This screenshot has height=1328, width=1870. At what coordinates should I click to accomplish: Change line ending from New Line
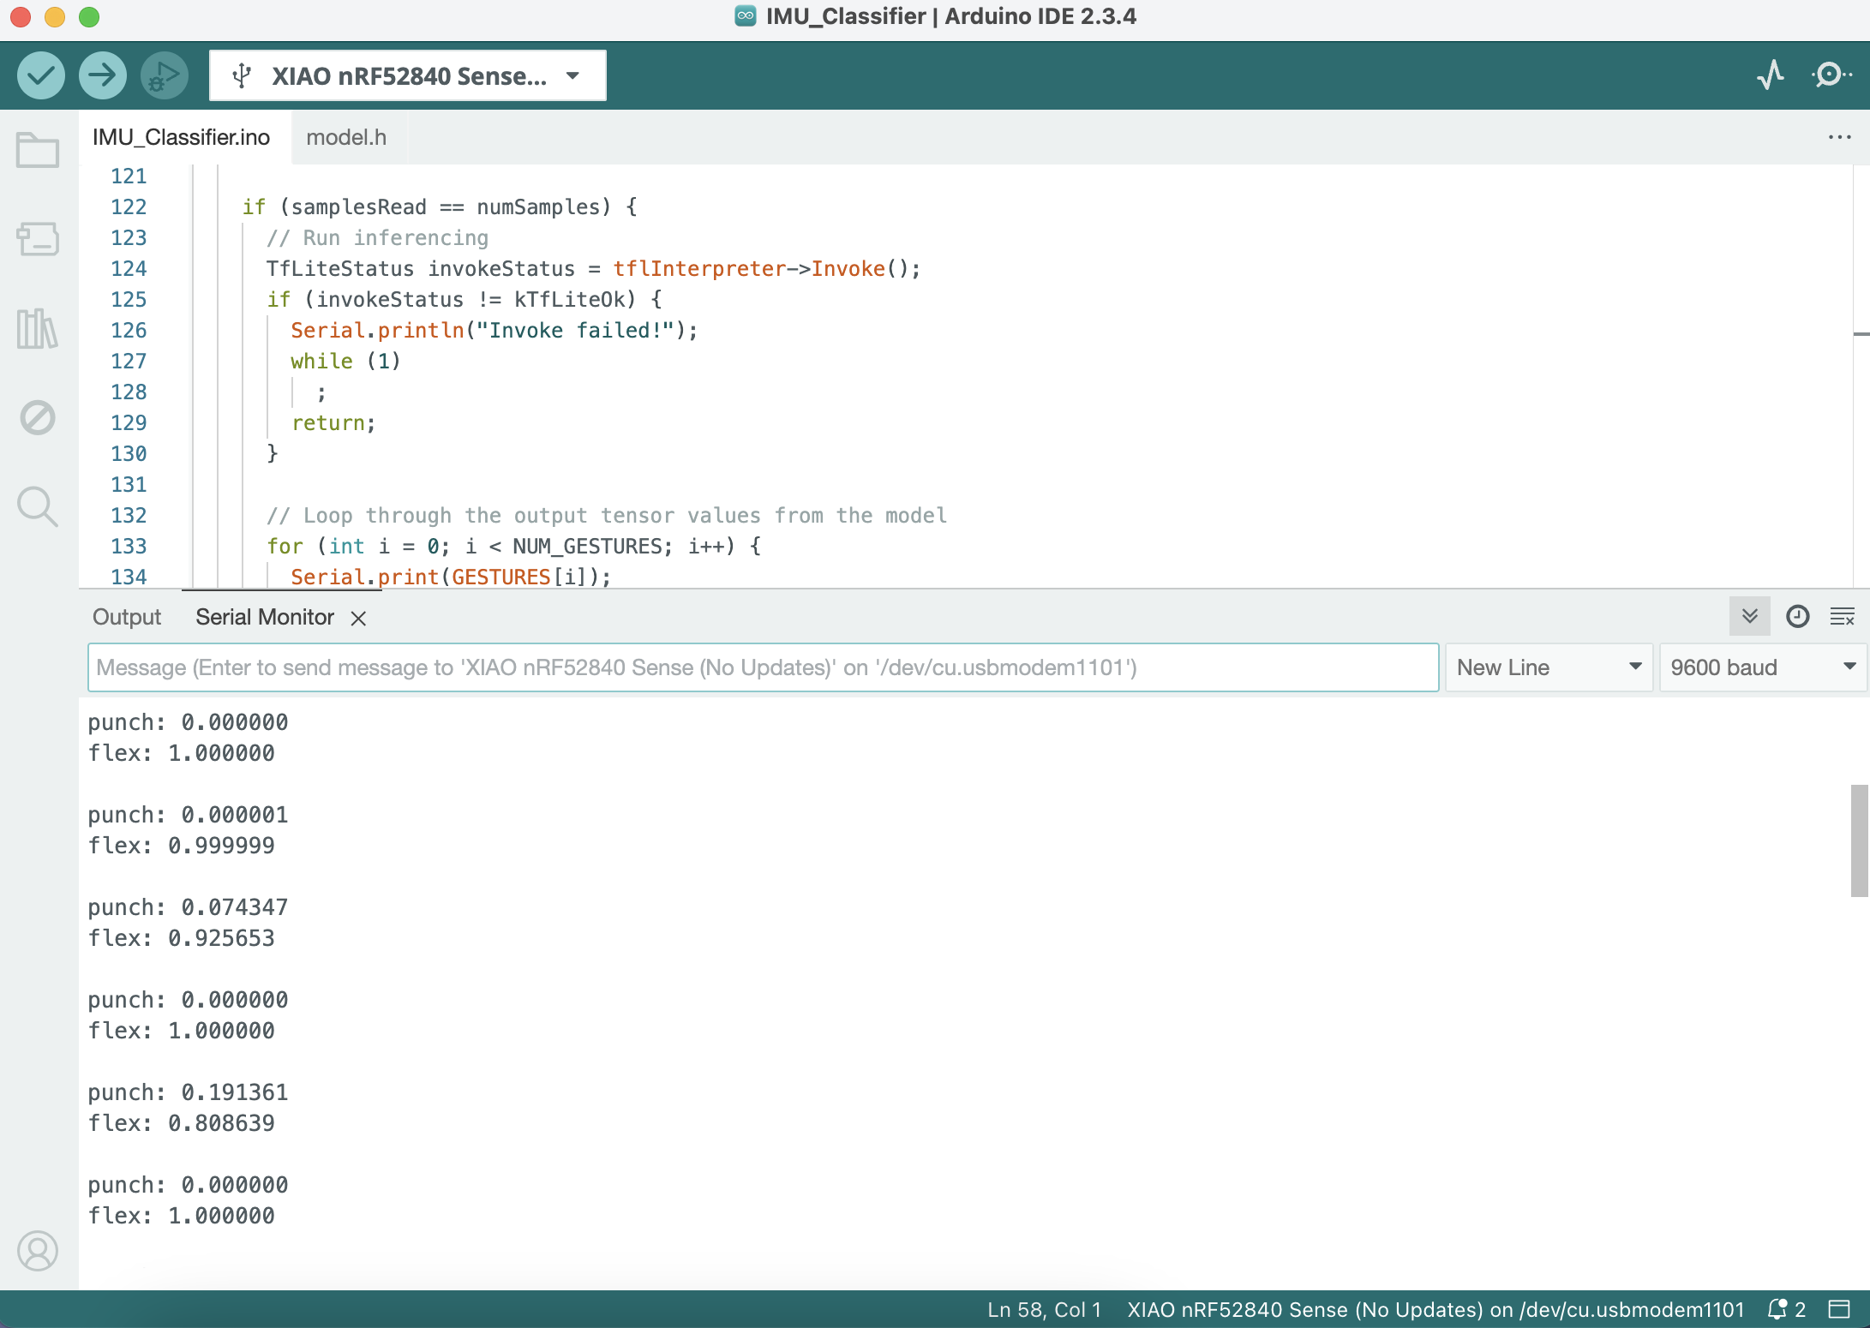coord(1548,667)
